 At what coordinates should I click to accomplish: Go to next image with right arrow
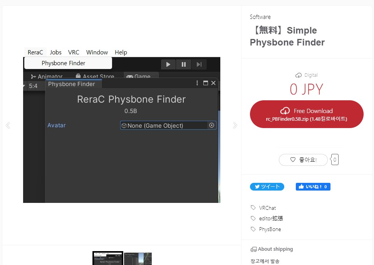coord(235,125)
